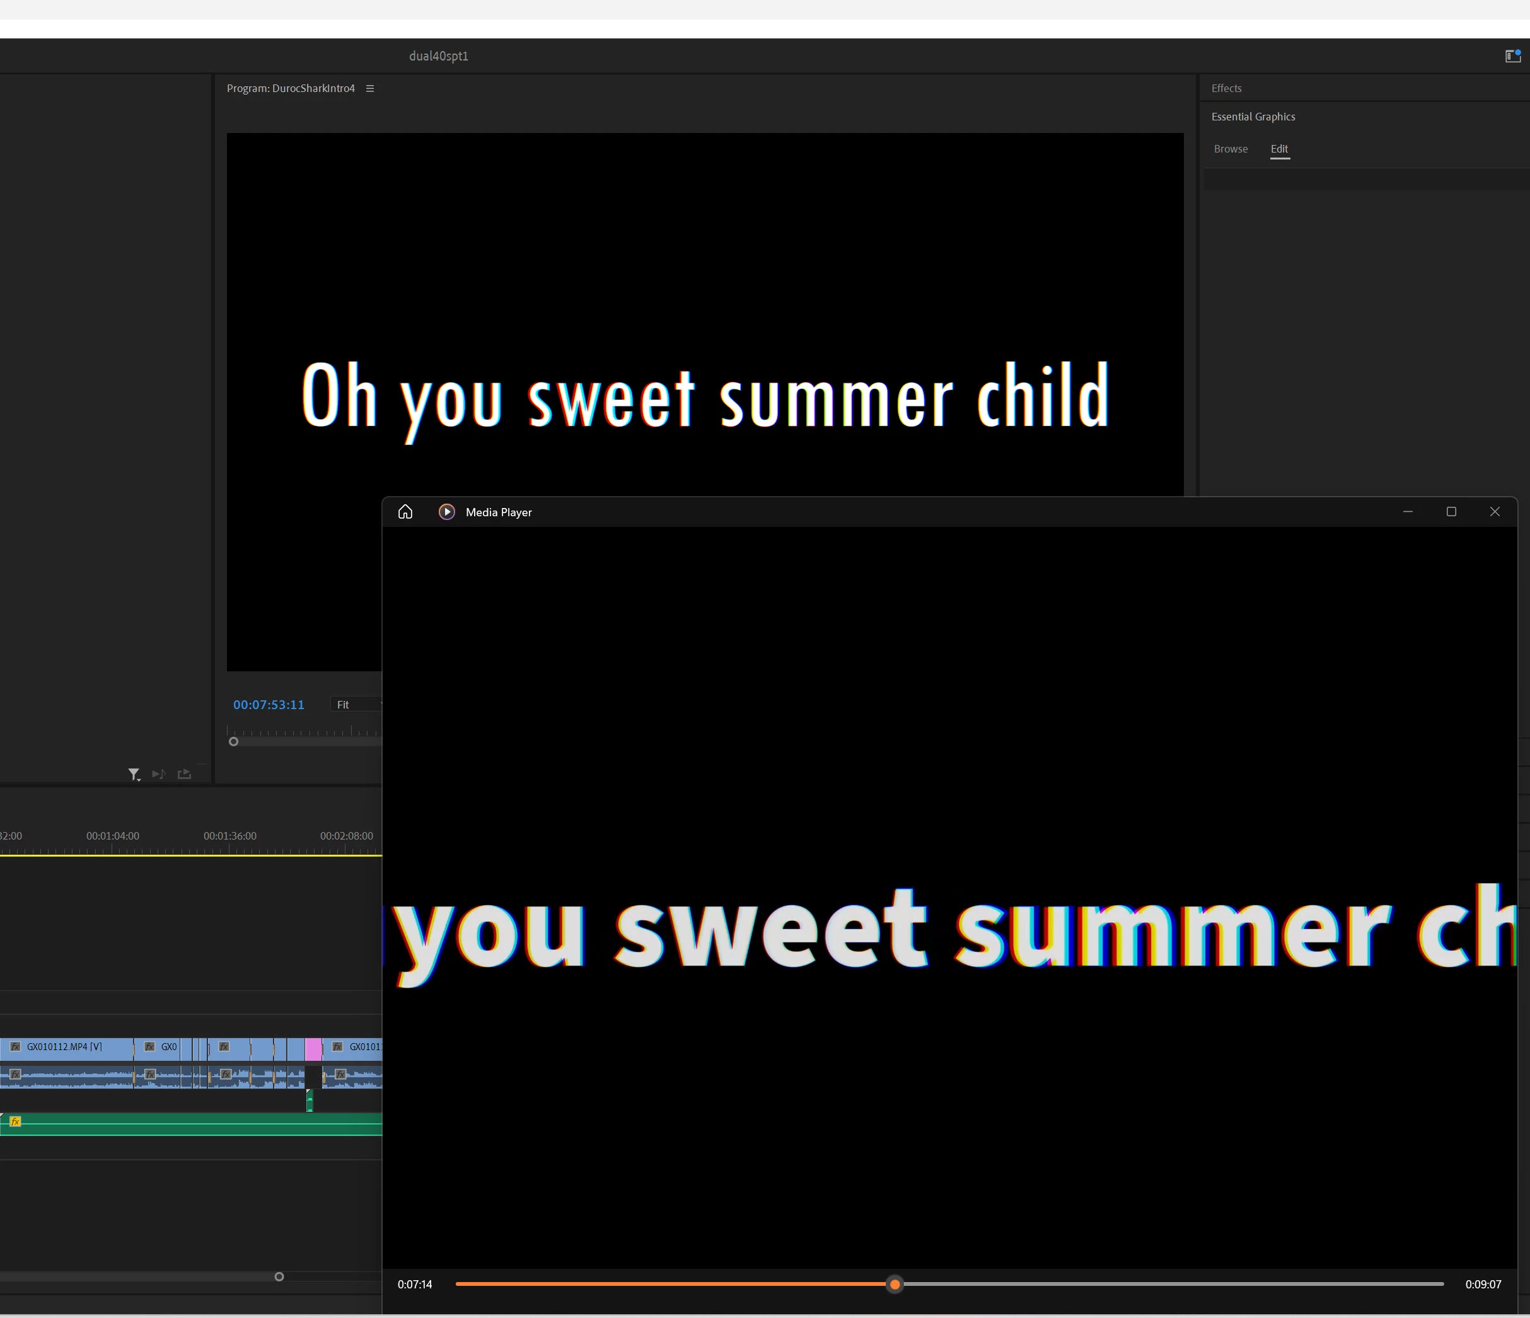Click the yellow fx badge on green audio clip
Viewport: 1530px width, 1318px height.
point(16,1121)
